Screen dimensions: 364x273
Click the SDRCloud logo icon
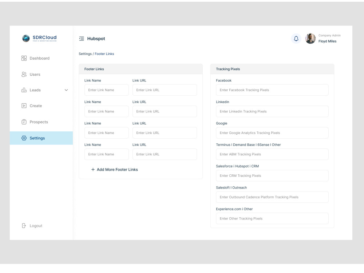(x=26, y=38)
